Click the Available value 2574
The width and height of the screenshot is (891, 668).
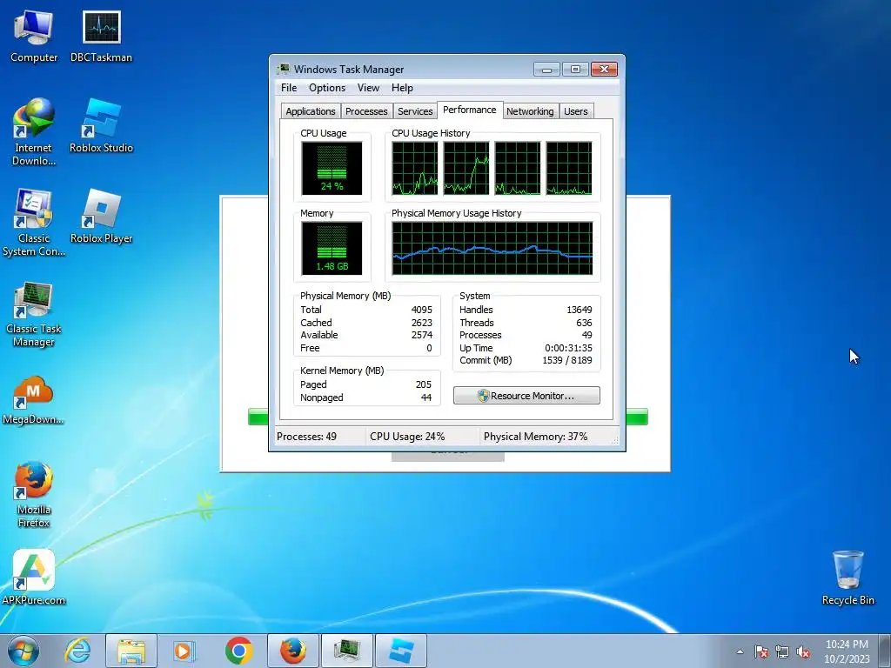(422, 335)
